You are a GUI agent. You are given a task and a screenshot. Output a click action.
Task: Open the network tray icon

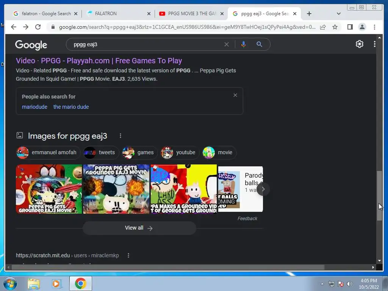331,284
